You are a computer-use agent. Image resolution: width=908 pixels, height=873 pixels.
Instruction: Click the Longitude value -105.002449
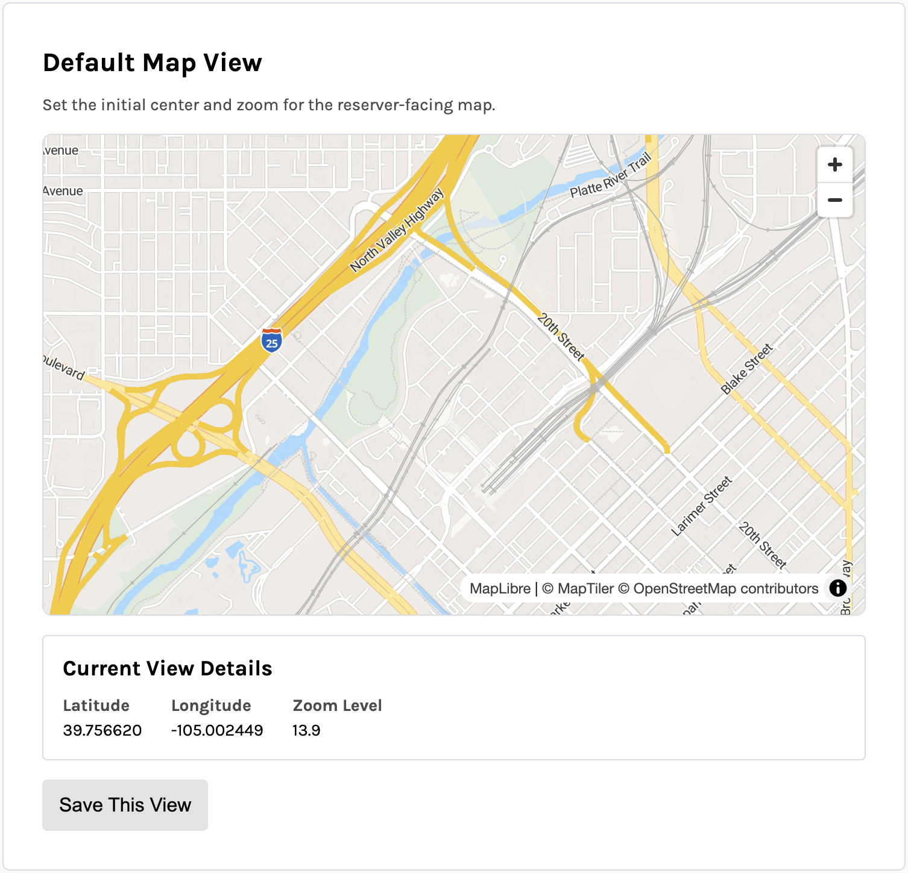pos(217,730)
